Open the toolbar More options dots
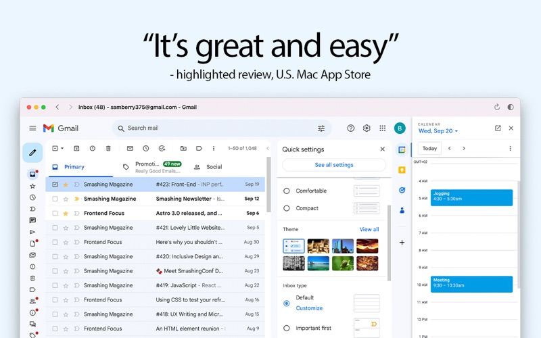This screenshot has width=541, height=338. [x=214, y=148]
